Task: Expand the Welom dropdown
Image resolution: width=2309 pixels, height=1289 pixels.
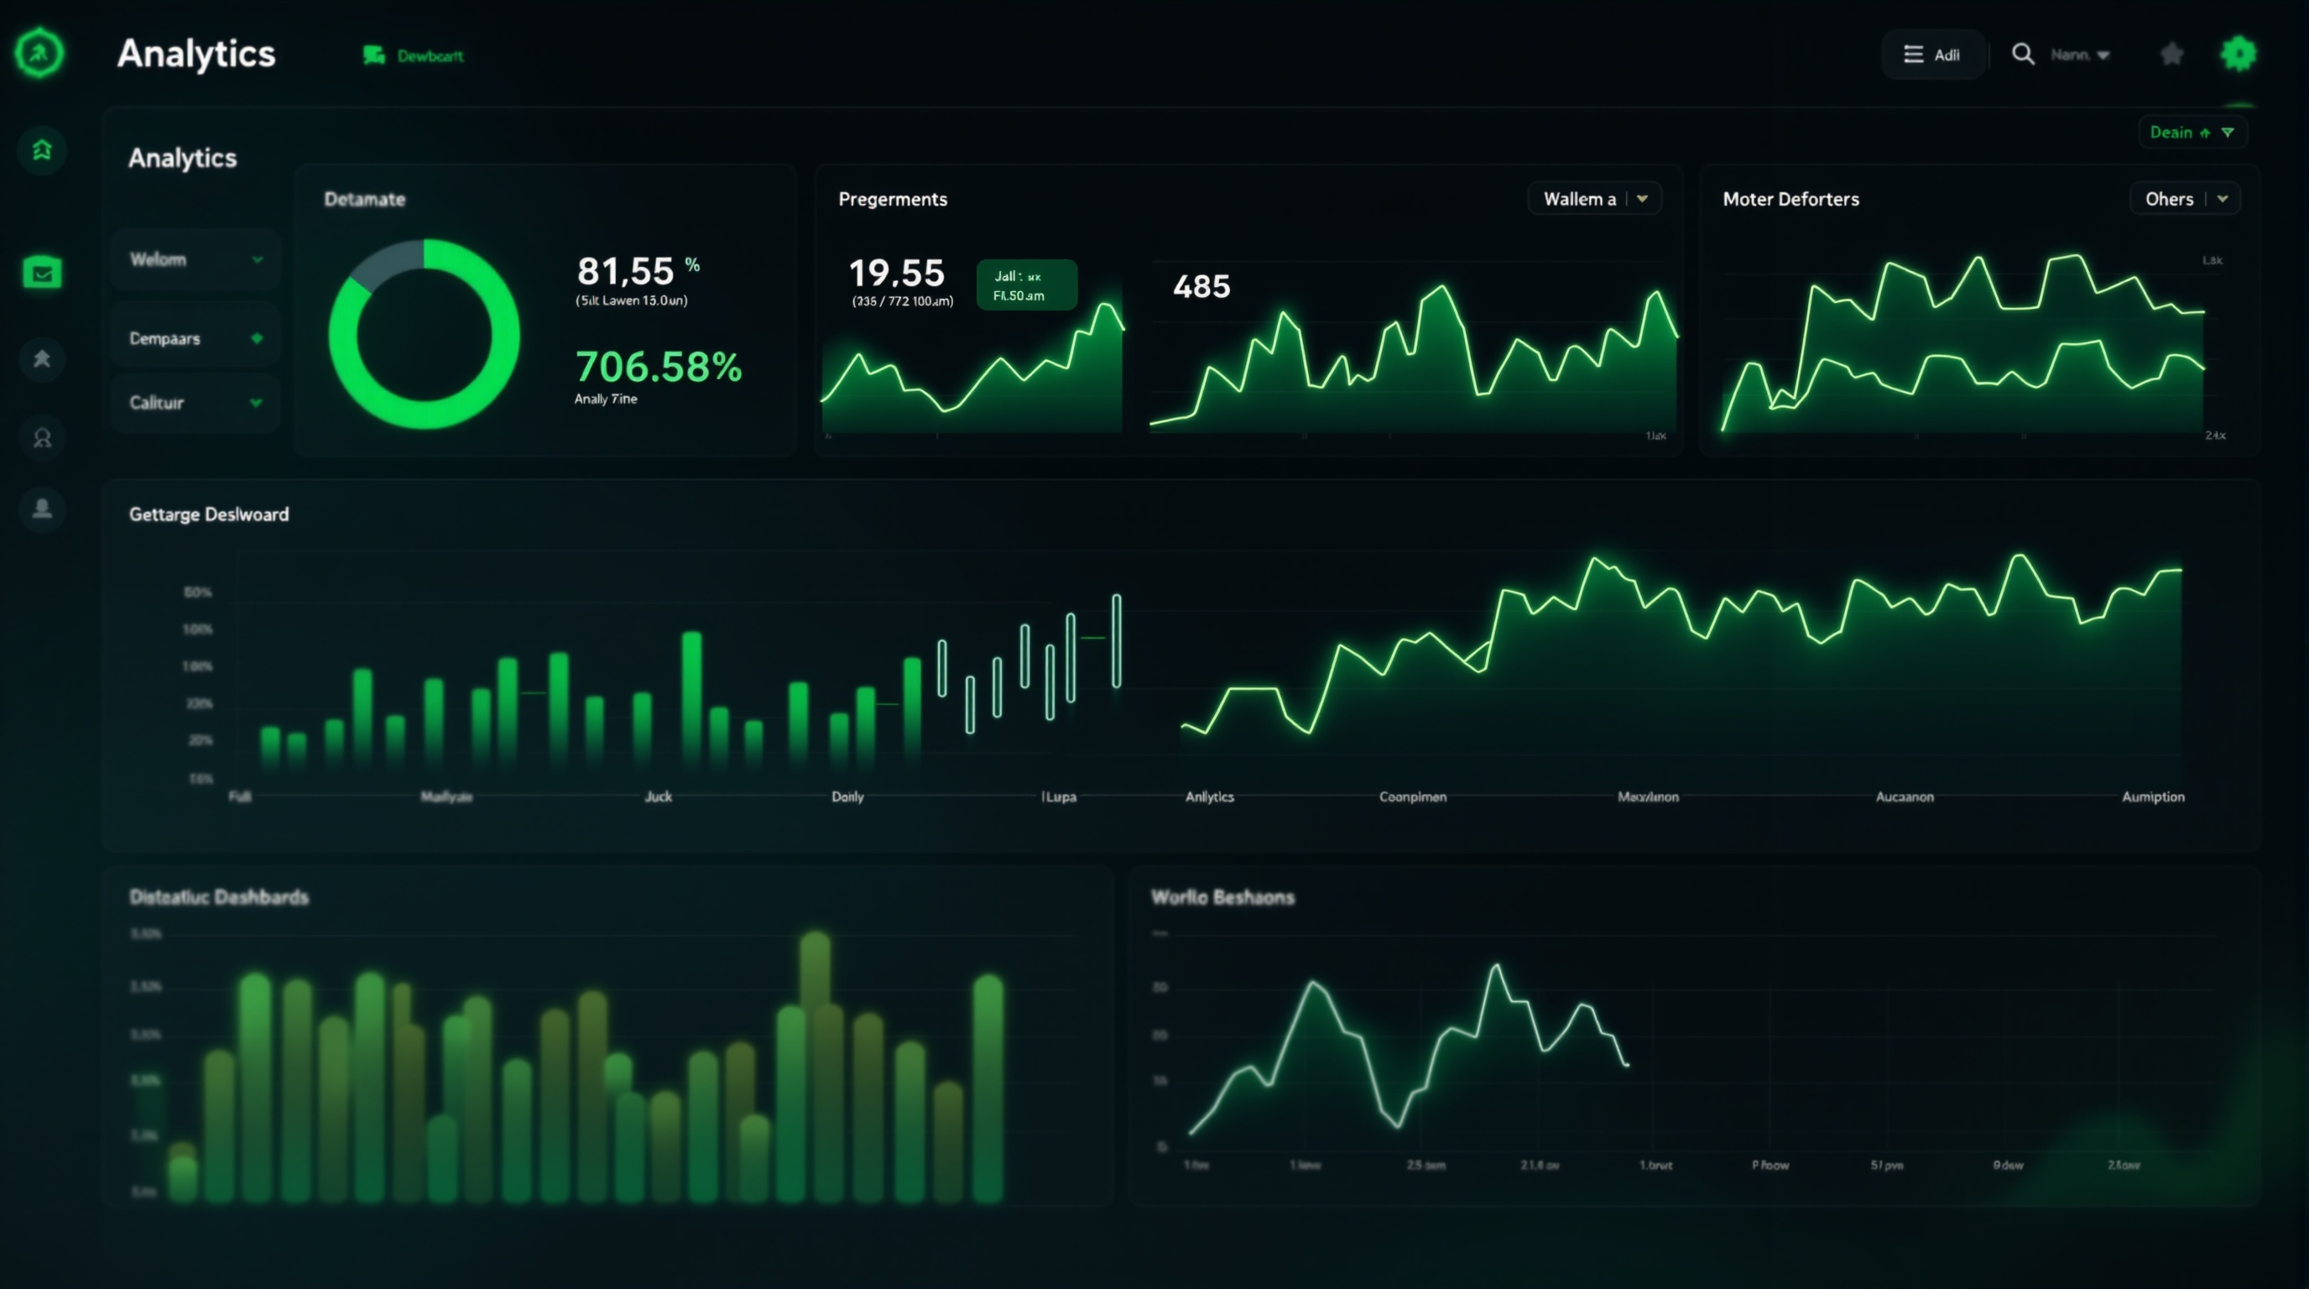Action: pyautogui.click(x=196, y=259)
